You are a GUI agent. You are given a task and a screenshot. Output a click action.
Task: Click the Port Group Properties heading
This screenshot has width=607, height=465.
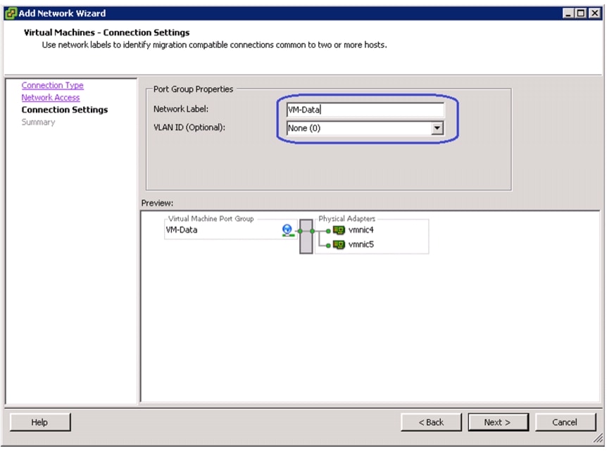193,89
